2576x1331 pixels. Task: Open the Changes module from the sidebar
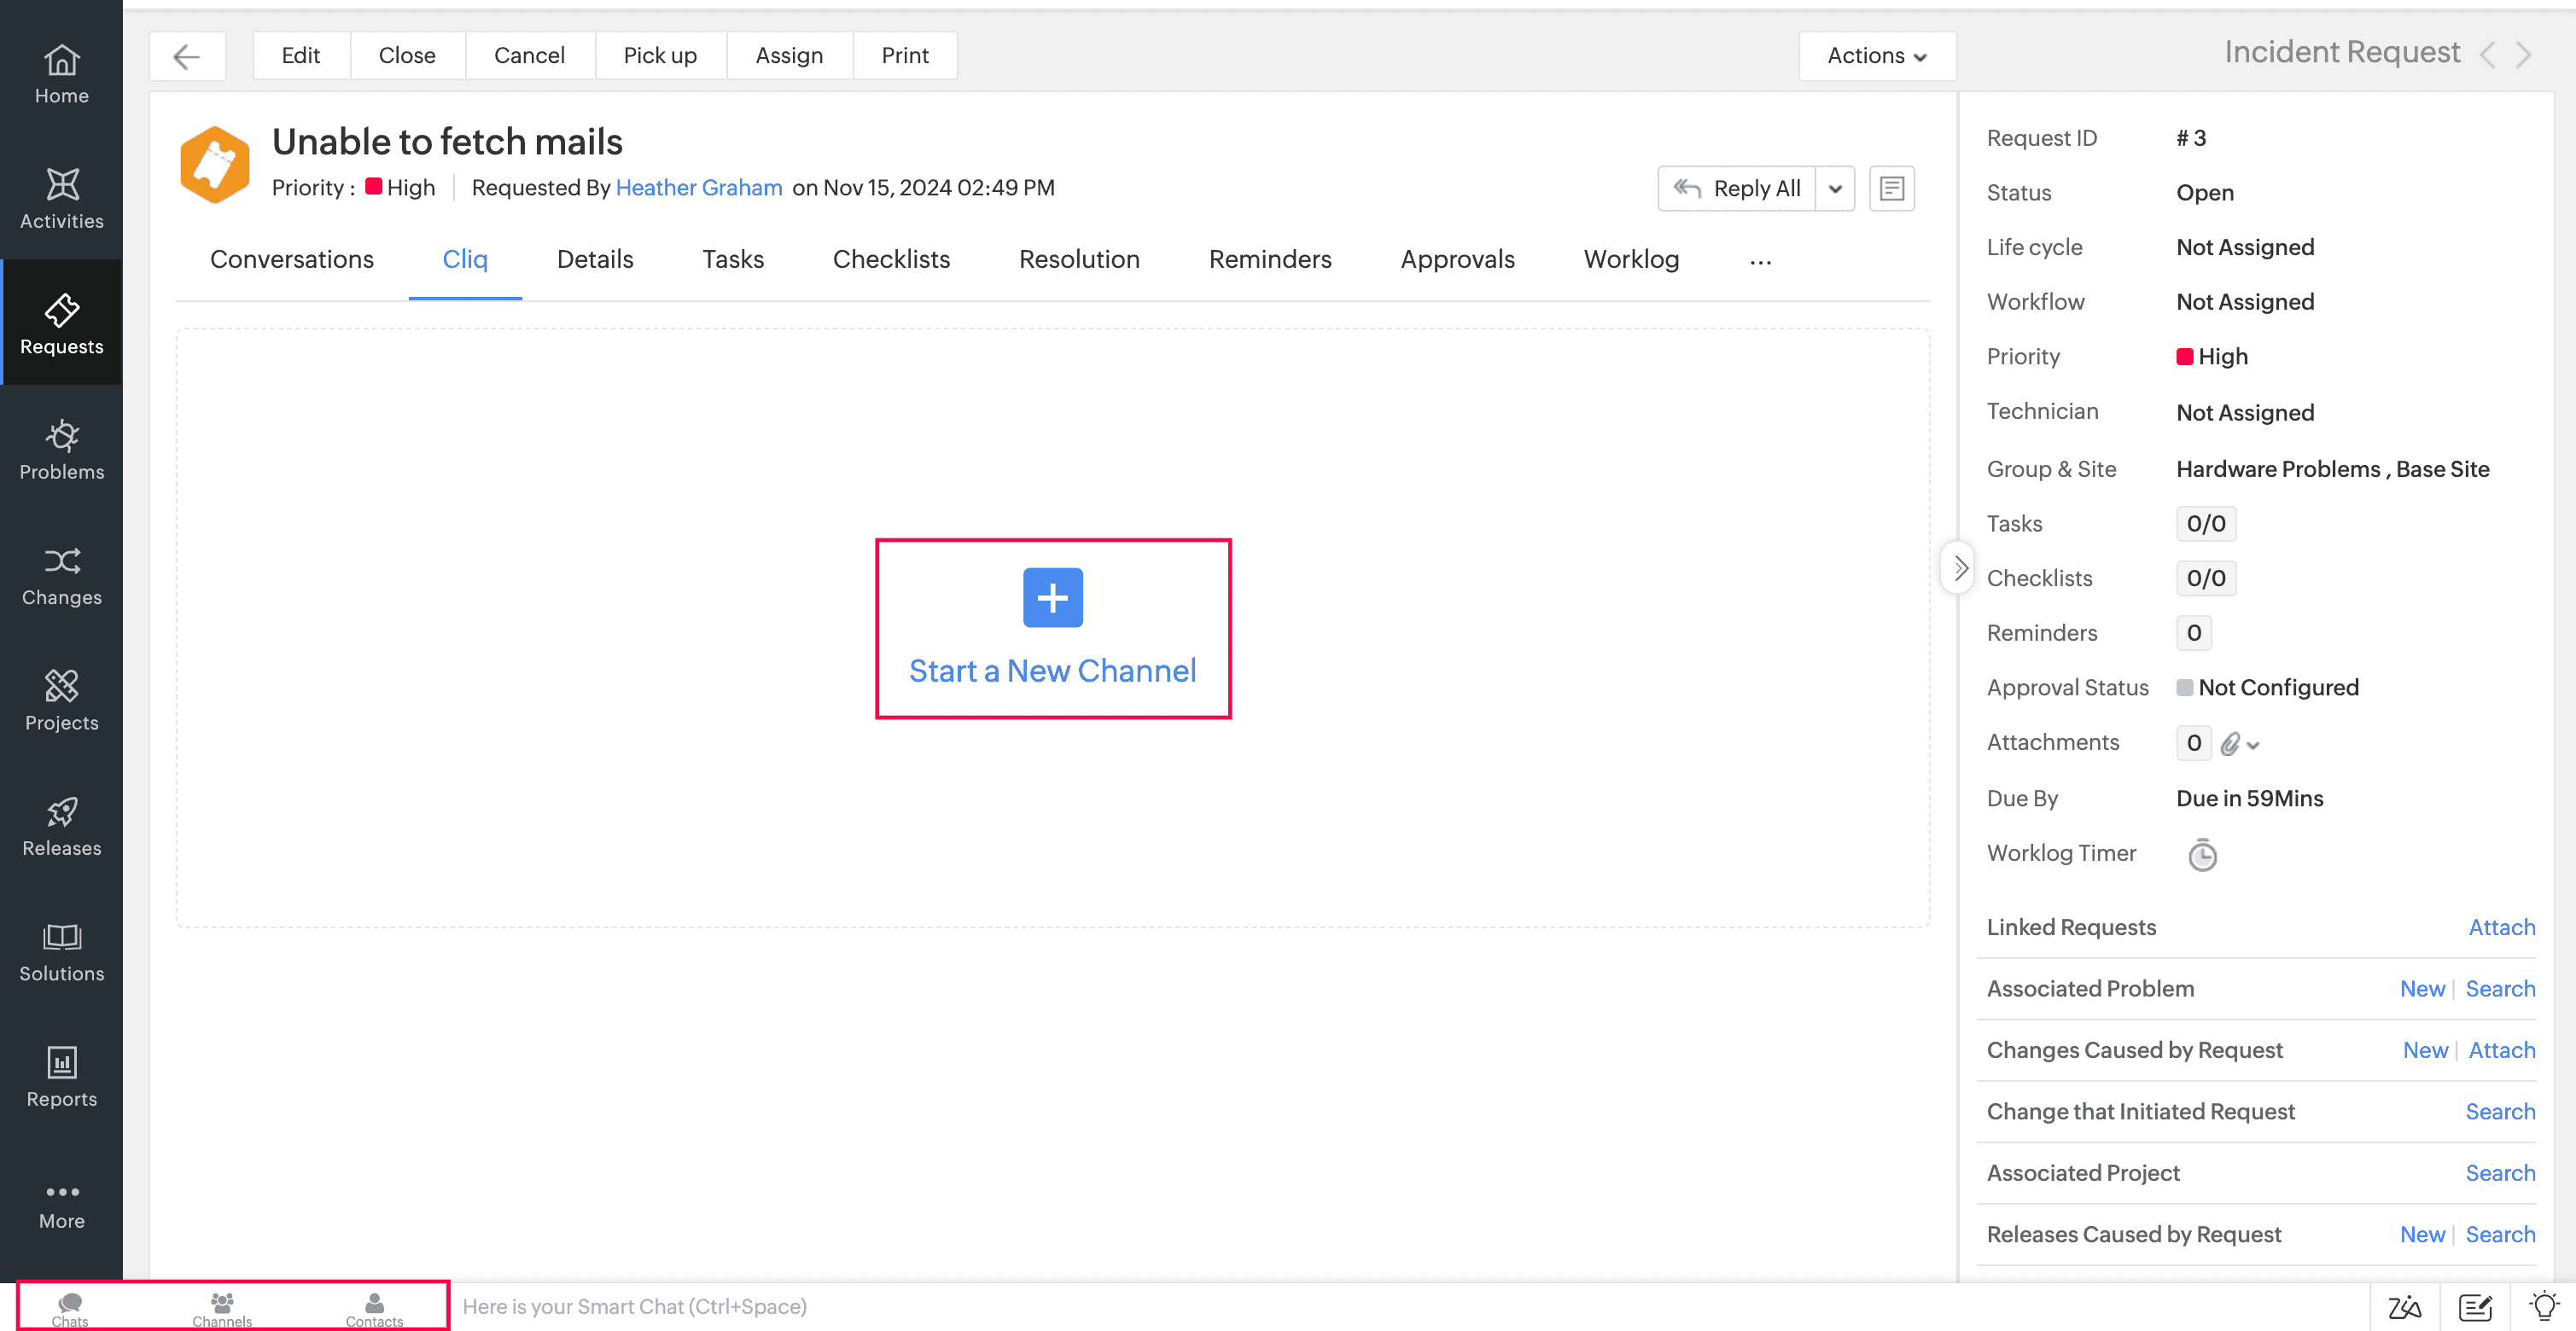point(61,573)
